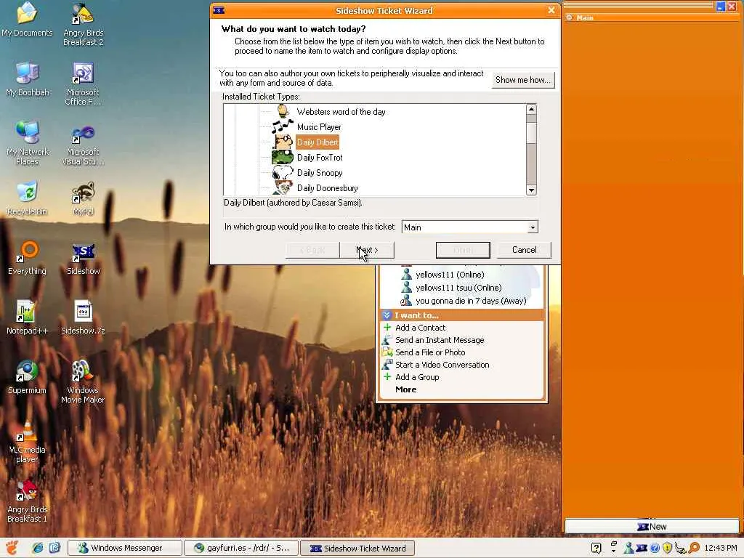Click the Windows Messenger tray icon

[628, 547]
